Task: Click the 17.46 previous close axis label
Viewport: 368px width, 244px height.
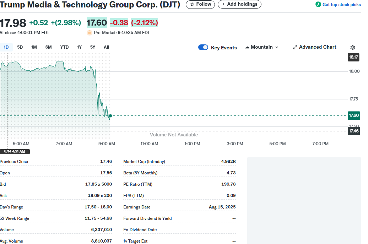Action: point(353,131)
